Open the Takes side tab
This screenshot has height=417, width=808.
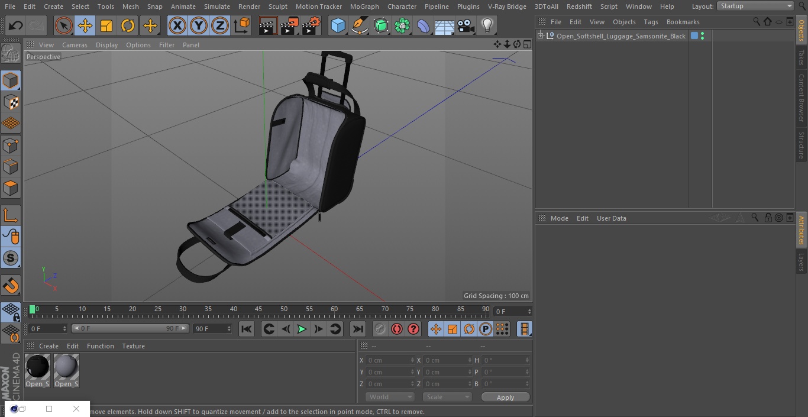click(801, 57)
